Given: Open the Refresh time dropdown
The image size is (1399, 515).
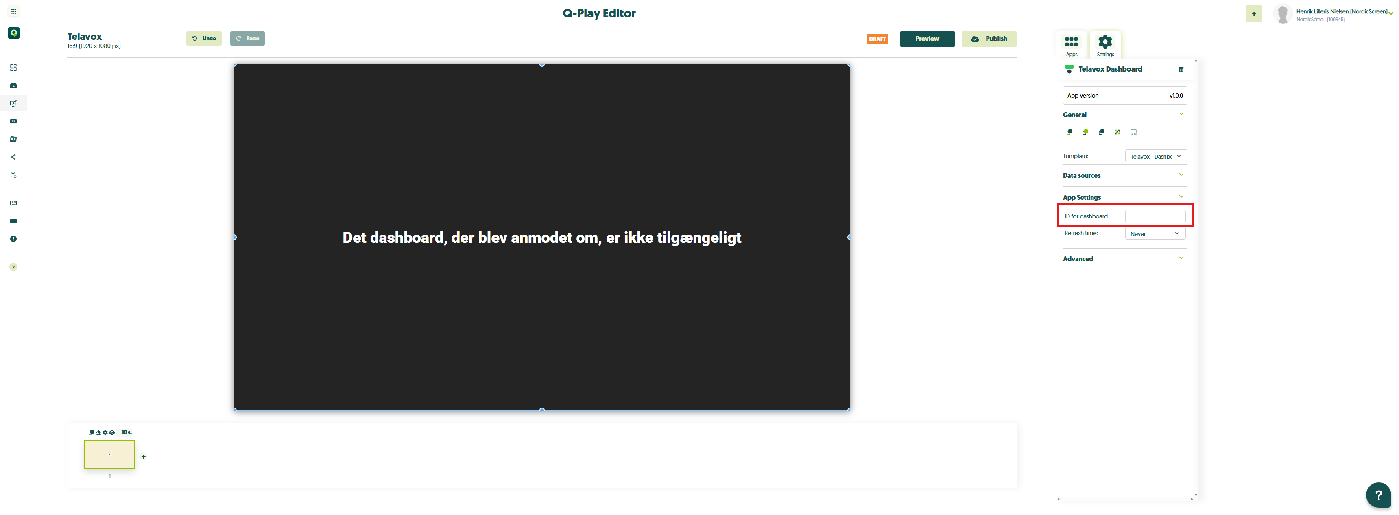Looking at the screenshot, I should coord(1155,233).
